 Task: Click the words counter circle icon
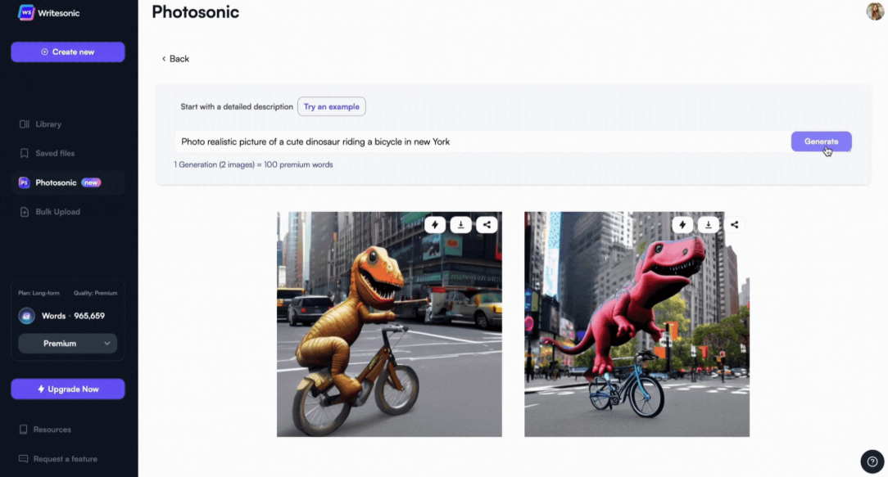(26, 316)
